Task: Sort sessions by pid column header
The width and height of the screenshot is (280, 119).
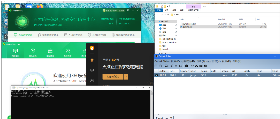Action: (x=237, y=71)
